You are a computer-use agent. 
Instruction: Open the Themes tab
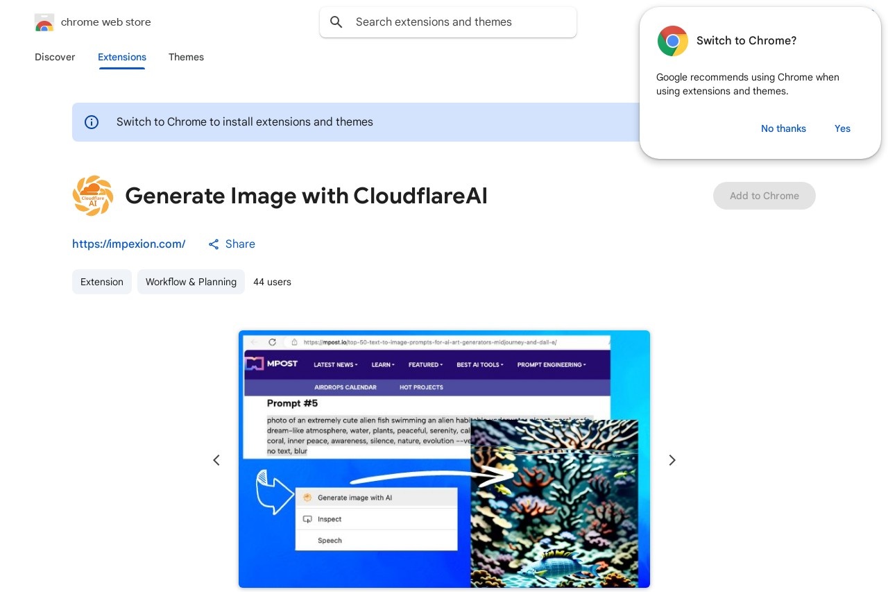[186, 57]
